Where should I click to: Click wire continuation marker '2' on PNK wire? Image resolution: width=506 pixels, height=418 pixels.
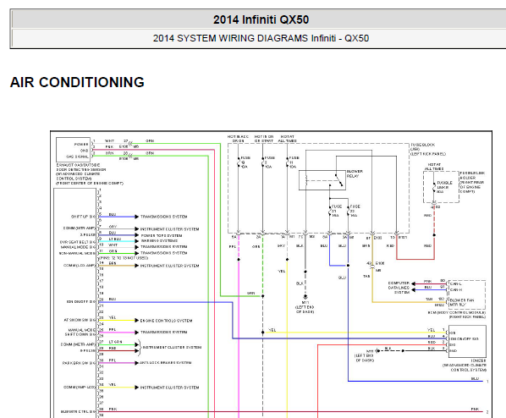pos(487,412)
